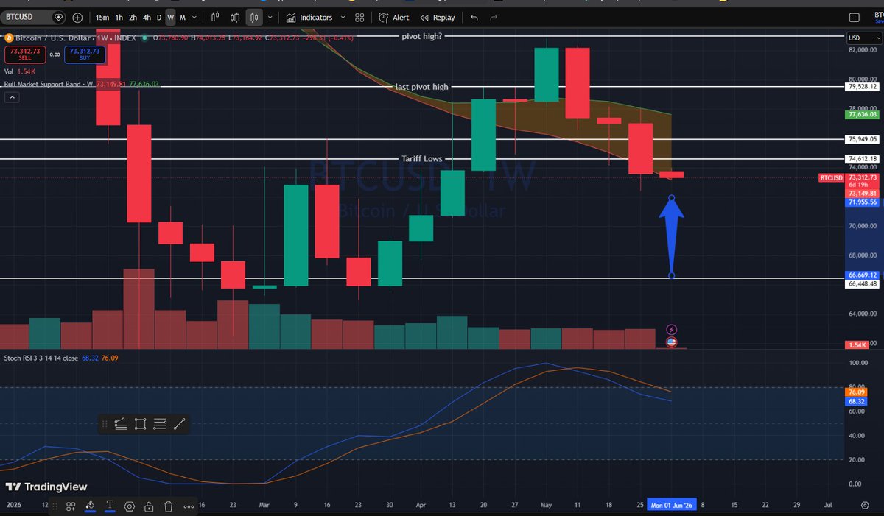Image resolution: width=884 pixels, height=516 pixels.
Task: Click the 'last pivot high' text label
Action: click(x=421, y=87)
